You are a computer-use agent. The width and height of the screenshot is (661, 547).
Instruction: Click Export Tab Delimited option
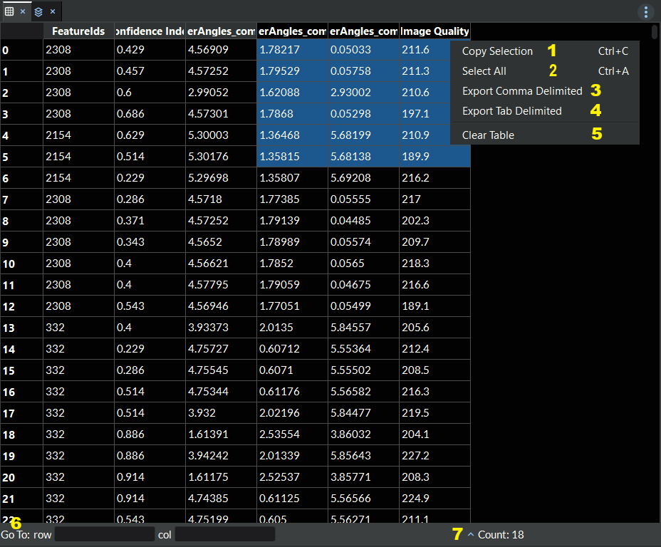pos(511,111)
